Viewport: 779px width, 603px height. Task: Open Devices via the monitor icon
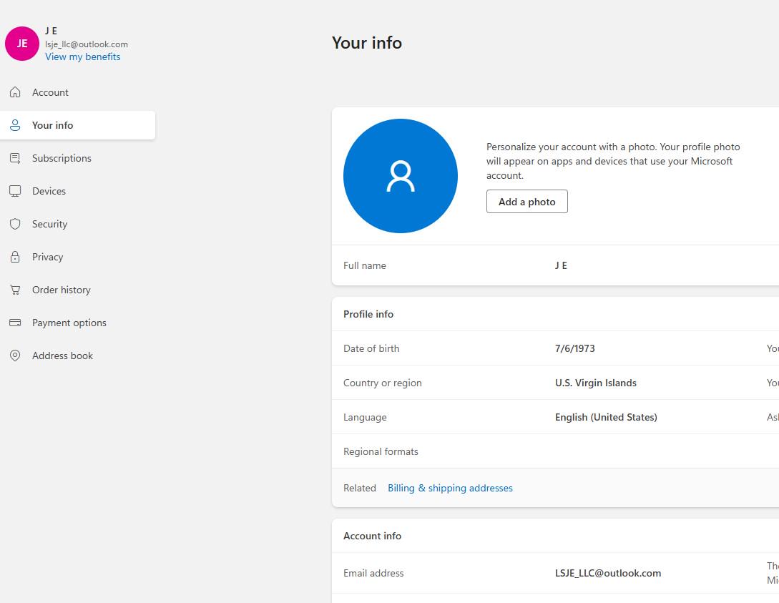pyautogui.click(x=15, y=191)
